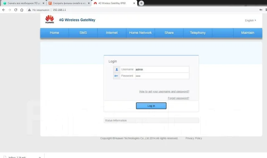Click the browser back arrow
Viewport: 267px width, 158px height.
pyautogui.click(x=4, y=10)
